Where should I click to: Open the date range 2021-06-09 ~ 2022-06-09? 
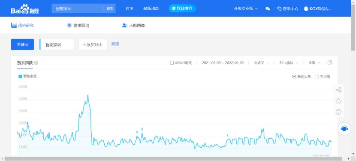tap(223, 63)
